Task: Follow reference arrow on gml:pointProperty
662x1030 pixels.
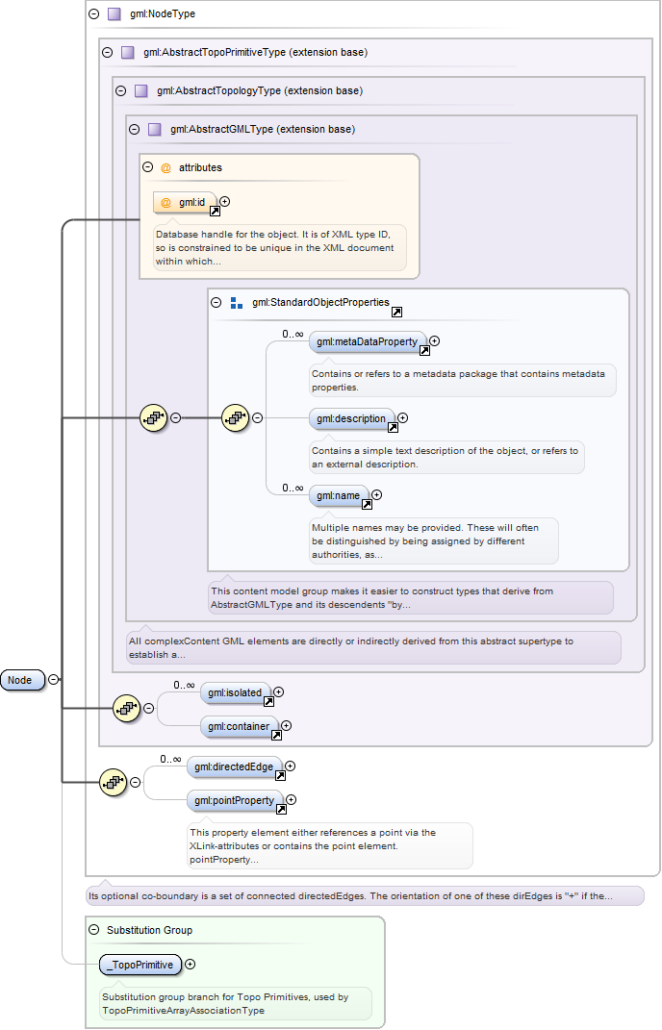Action: (281, 810)
